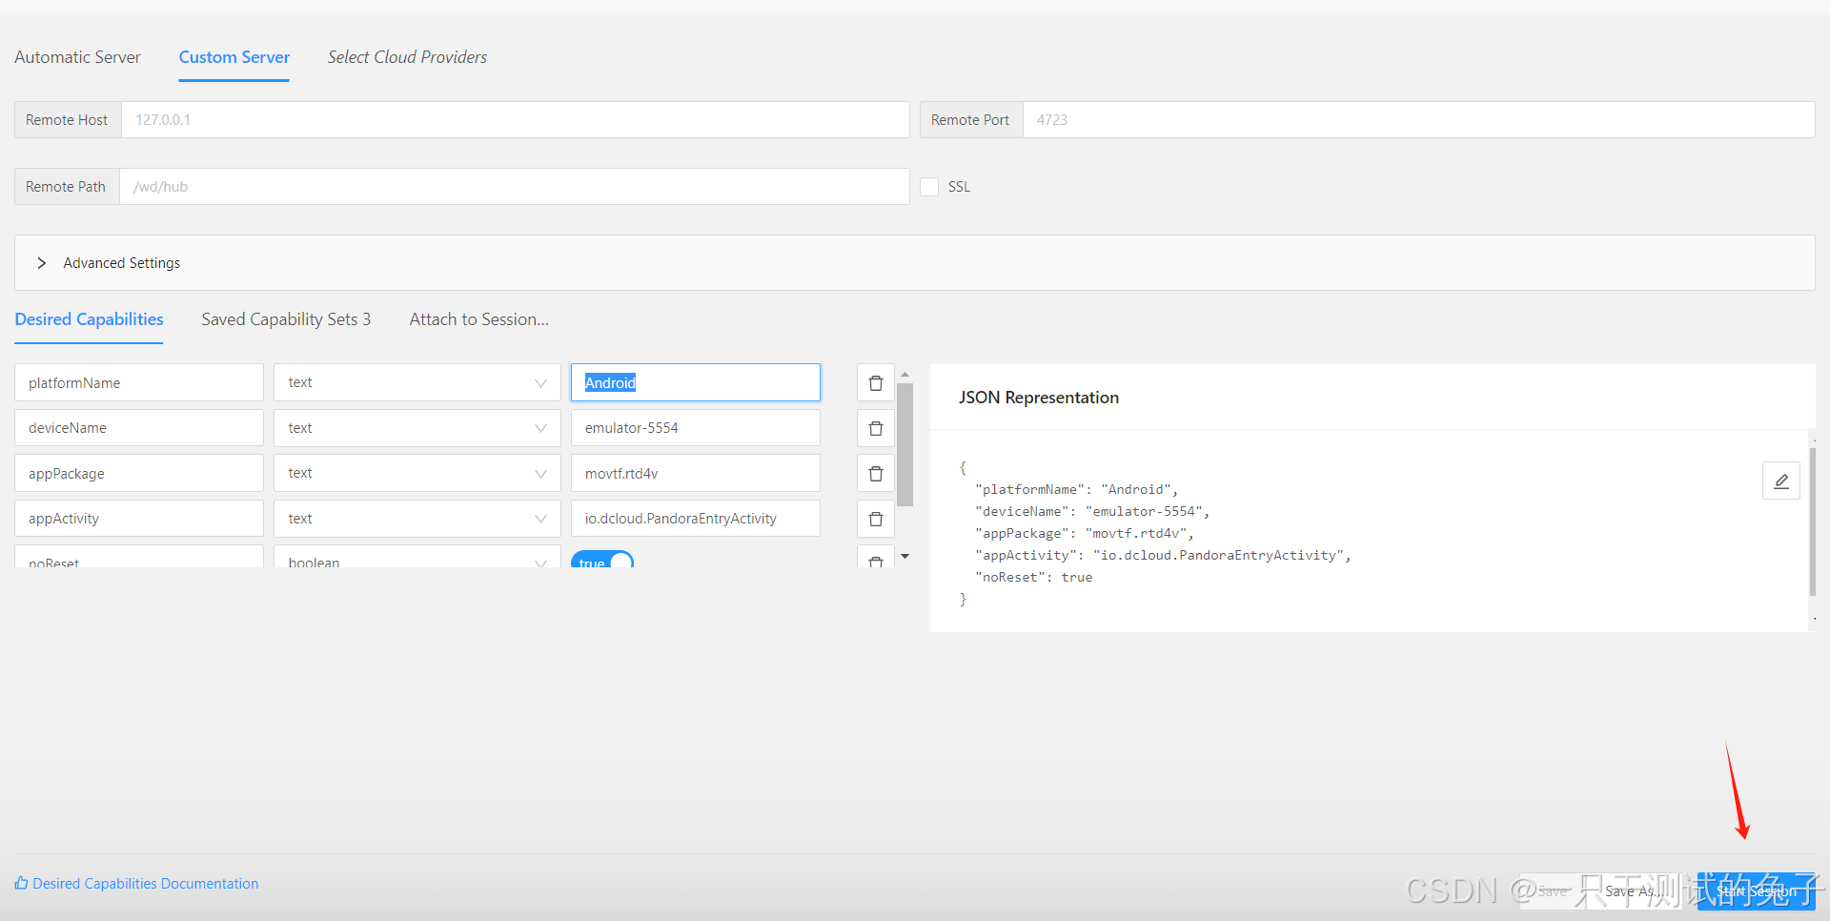Image resolution: width=1830 pixels, height=921 pixels.
Task: Delete the deviceName capability row
Action: (876, 428)
